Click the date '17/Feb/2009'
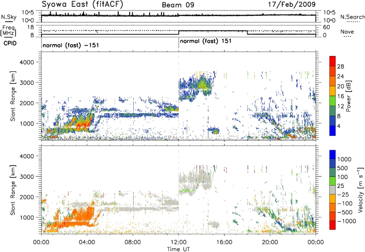365x252 pixels. click(x=292, y=5)
